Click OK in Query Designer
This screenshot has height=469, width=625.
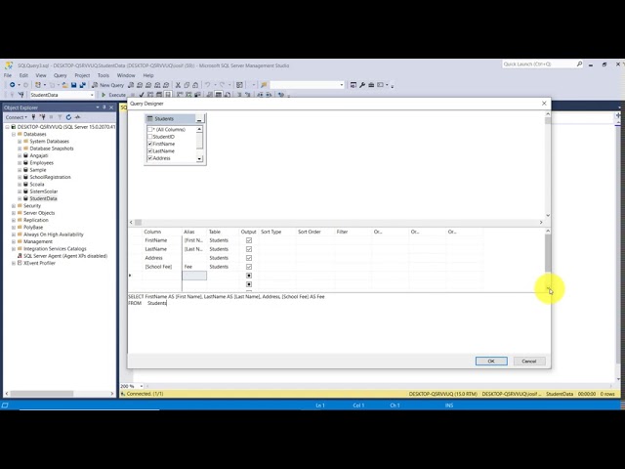click(491, 361)
